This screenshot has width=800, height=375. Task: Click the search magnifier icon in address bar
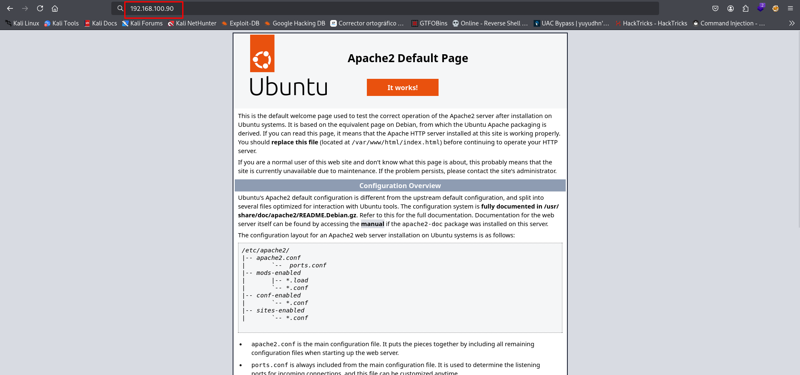pos(120,8)
